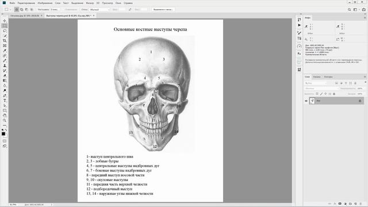Select the Frame tool
368x207 pixels.
click(5, 46)
